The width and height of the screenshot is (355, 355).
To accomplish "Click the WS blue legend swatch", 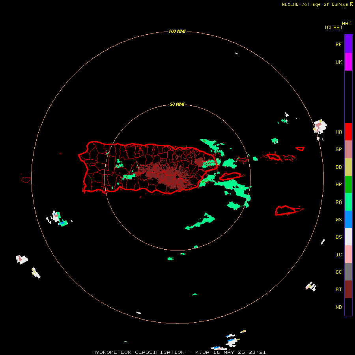I will coord(348,219).
